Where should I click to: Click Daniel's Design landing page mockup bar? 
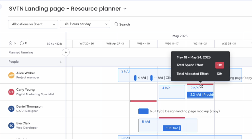(x=143, y=111)
